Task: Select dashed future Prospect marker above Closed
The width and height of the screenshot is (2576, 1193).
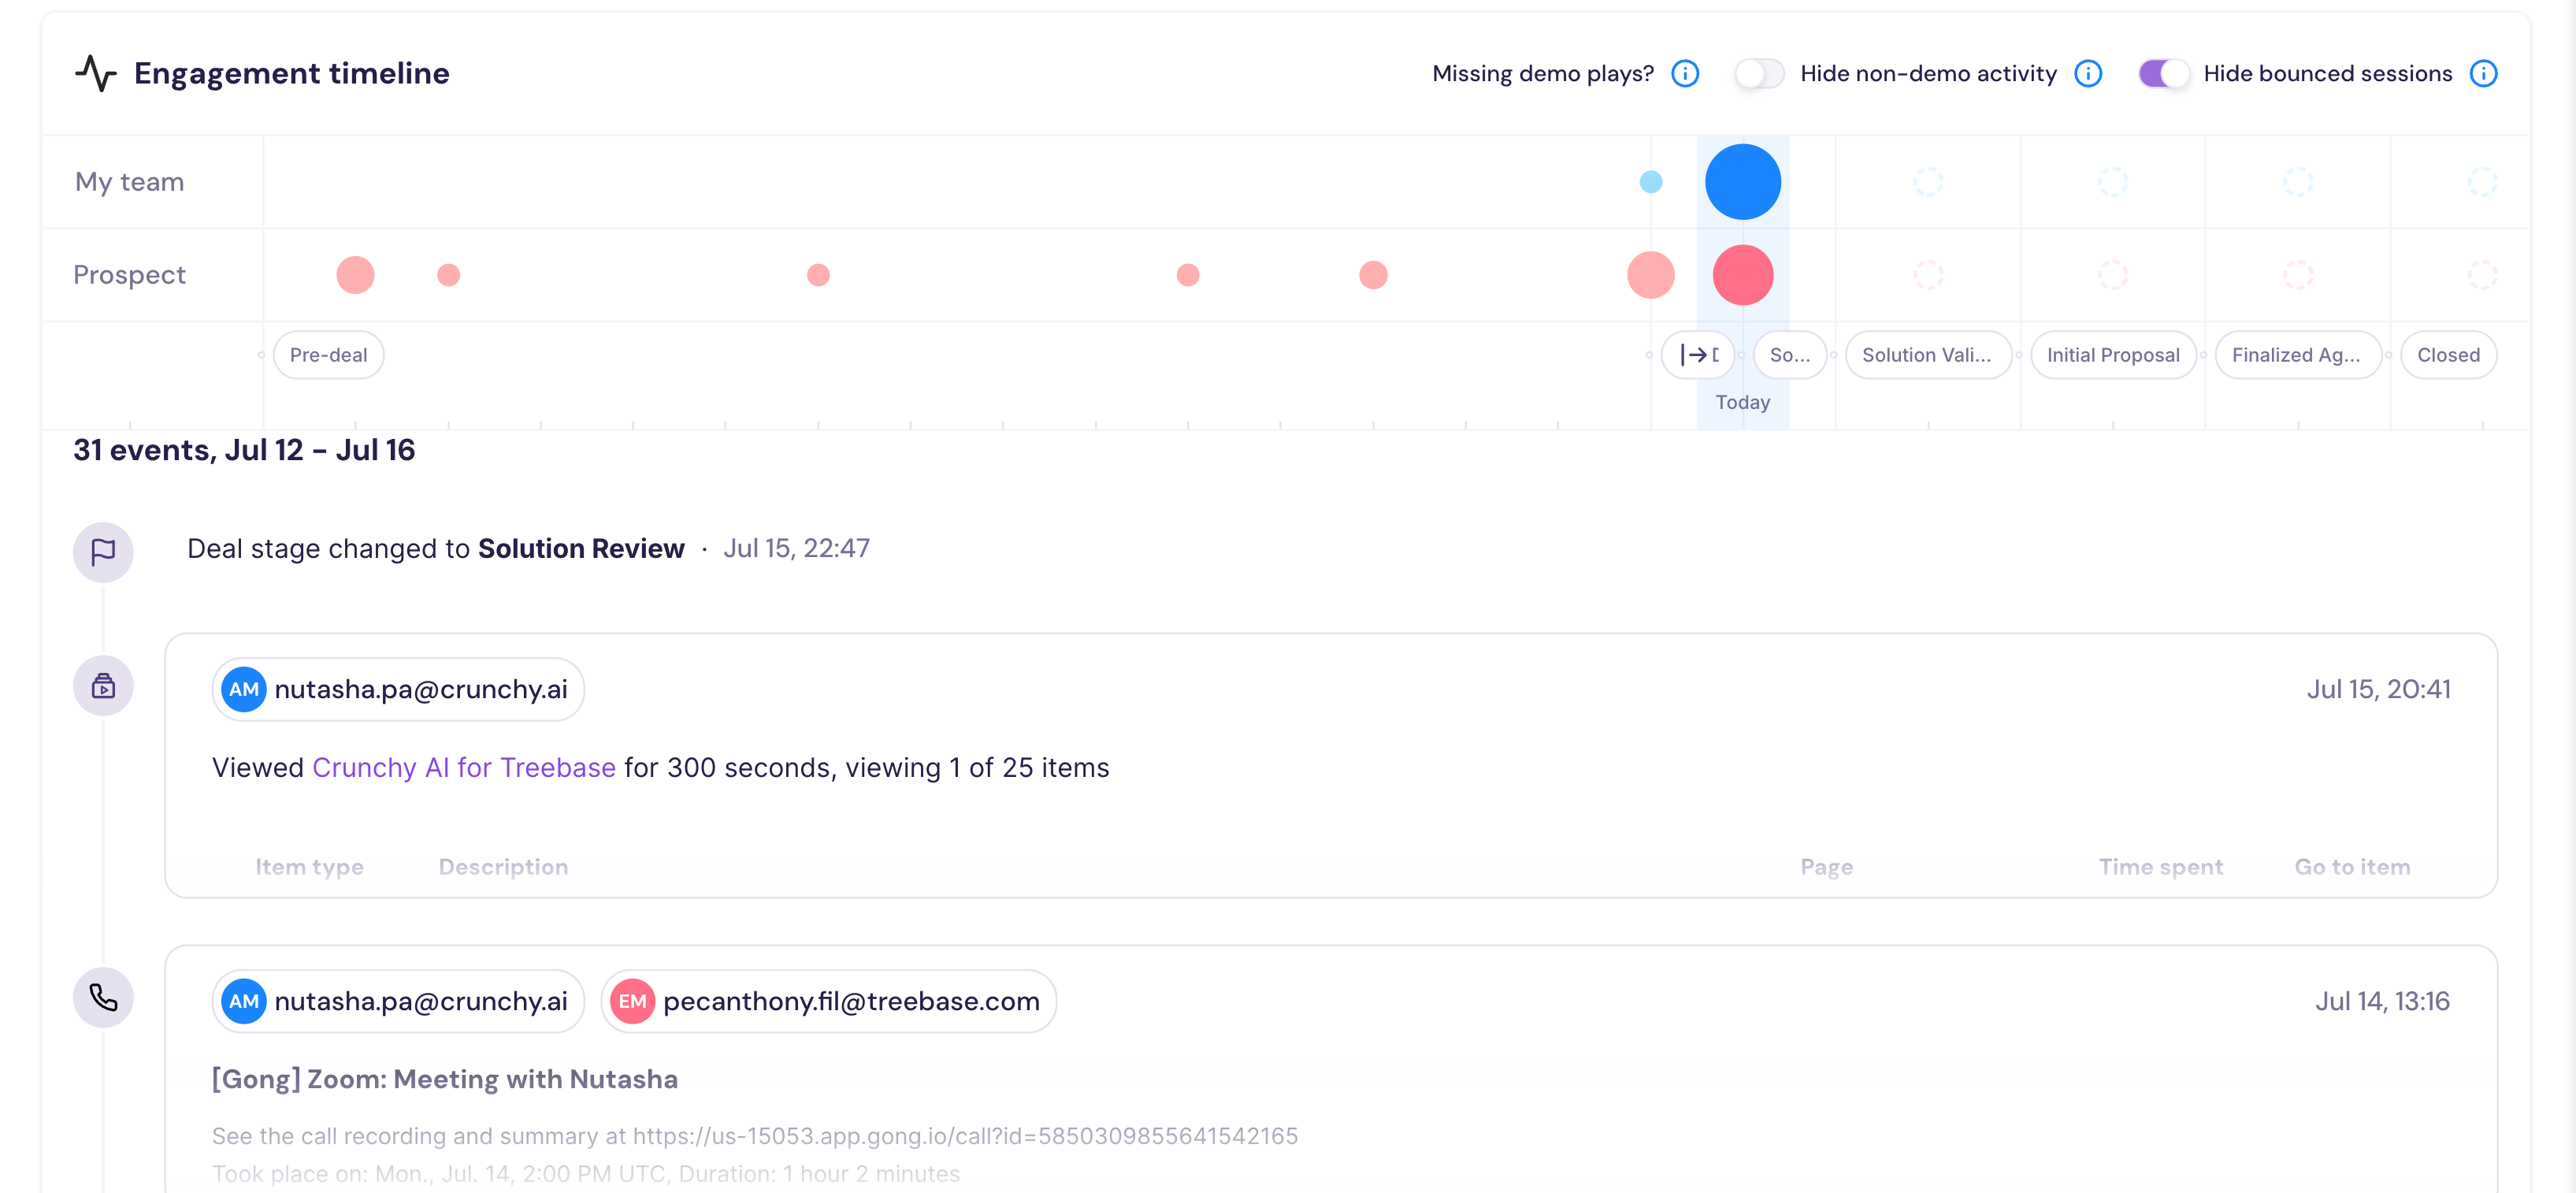Action: pyautogui.click(x=2482, y=275)
